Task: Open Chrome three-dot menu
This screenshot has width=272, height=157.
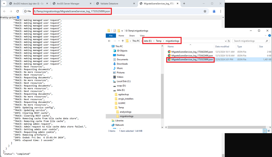Action: pyautogui.click(x=221, y=11)
